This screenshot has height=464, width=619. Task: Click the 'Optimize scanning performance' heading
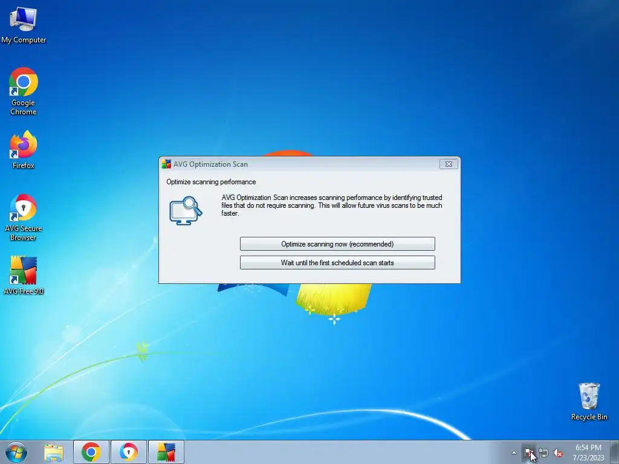pos(211,182)
